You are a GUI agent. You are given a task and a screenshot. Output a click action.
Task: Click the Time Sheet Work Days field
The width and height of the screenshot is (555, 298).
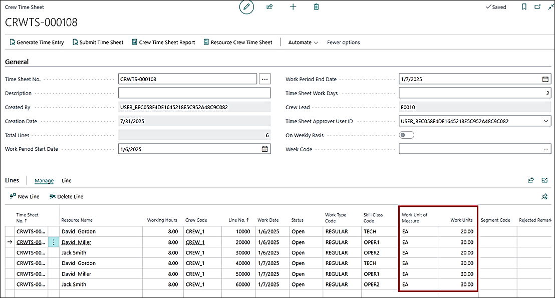pos(475,93)
